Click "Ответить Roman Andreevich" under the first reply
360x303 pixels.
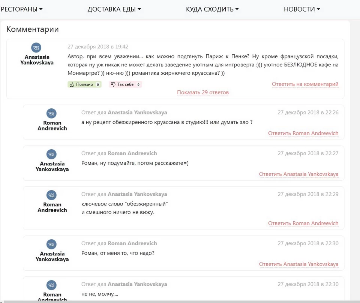[x=303, y=133]
